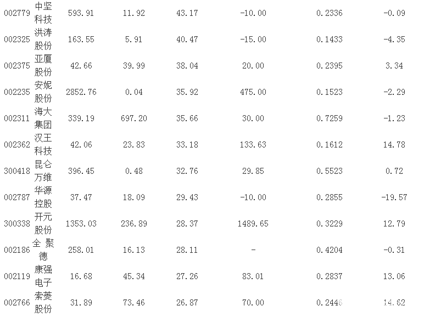Click the 1489.65 cell
Image resolution: width=424 pixels, height=317 pixels.
point(253,224)
